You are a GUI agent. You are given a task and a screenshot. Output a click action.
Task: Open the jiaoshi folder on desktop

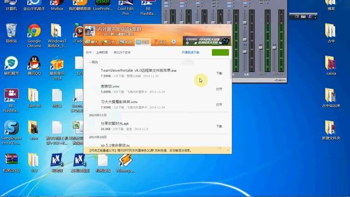point(34,98)
